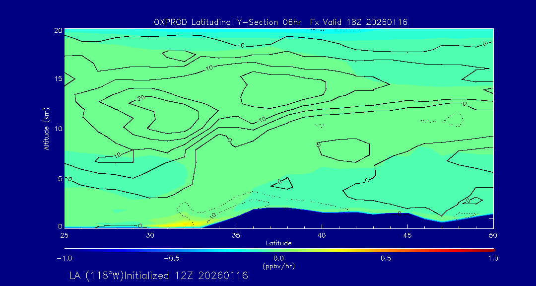Click the OXPROD Latitudinal Y-Section plot title
The image size is (536, 286).
point(281,22)
